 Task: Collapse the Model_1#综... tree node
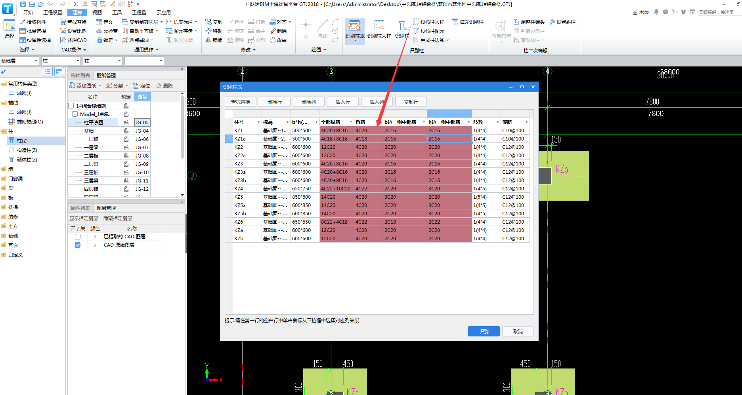point(75,114)
